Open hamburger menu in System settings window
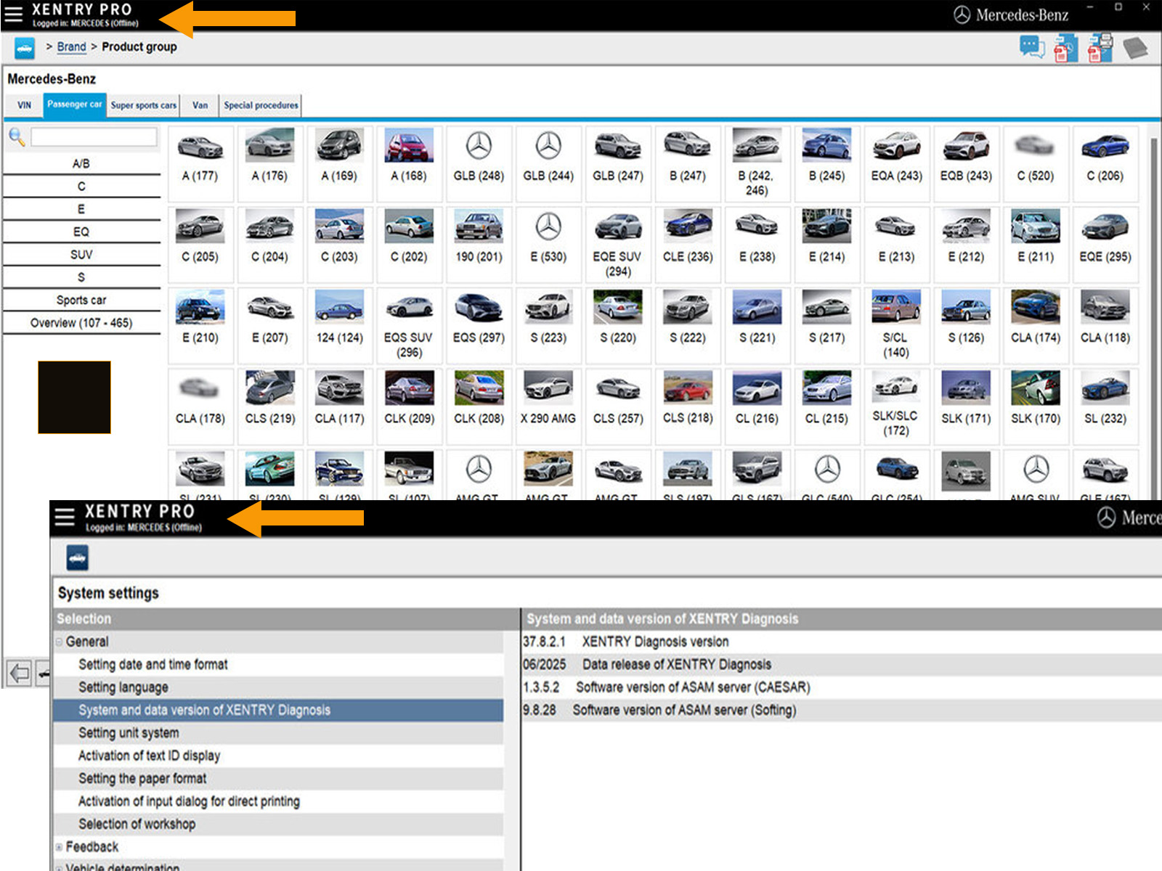The height and width of the screenshot is (871, 1162). (65, 517)
